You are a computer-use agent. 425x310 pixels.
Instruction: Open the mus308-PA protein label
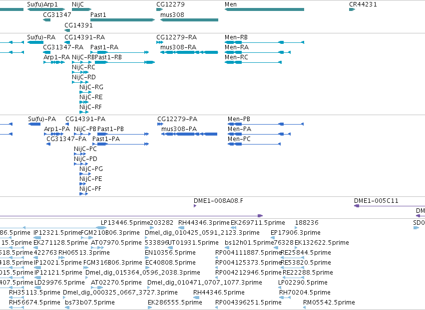[x=179, y=129]
